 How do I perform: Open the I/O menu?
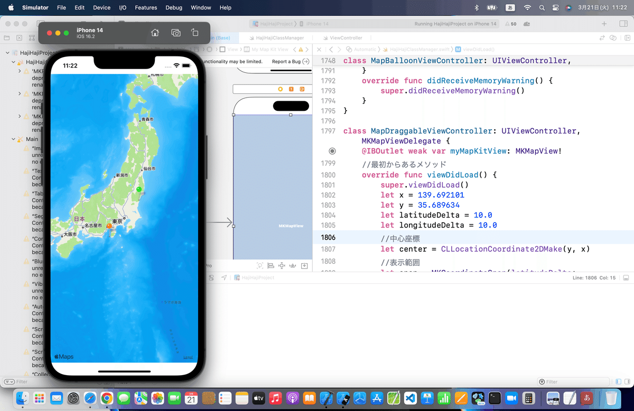point(123,7)
